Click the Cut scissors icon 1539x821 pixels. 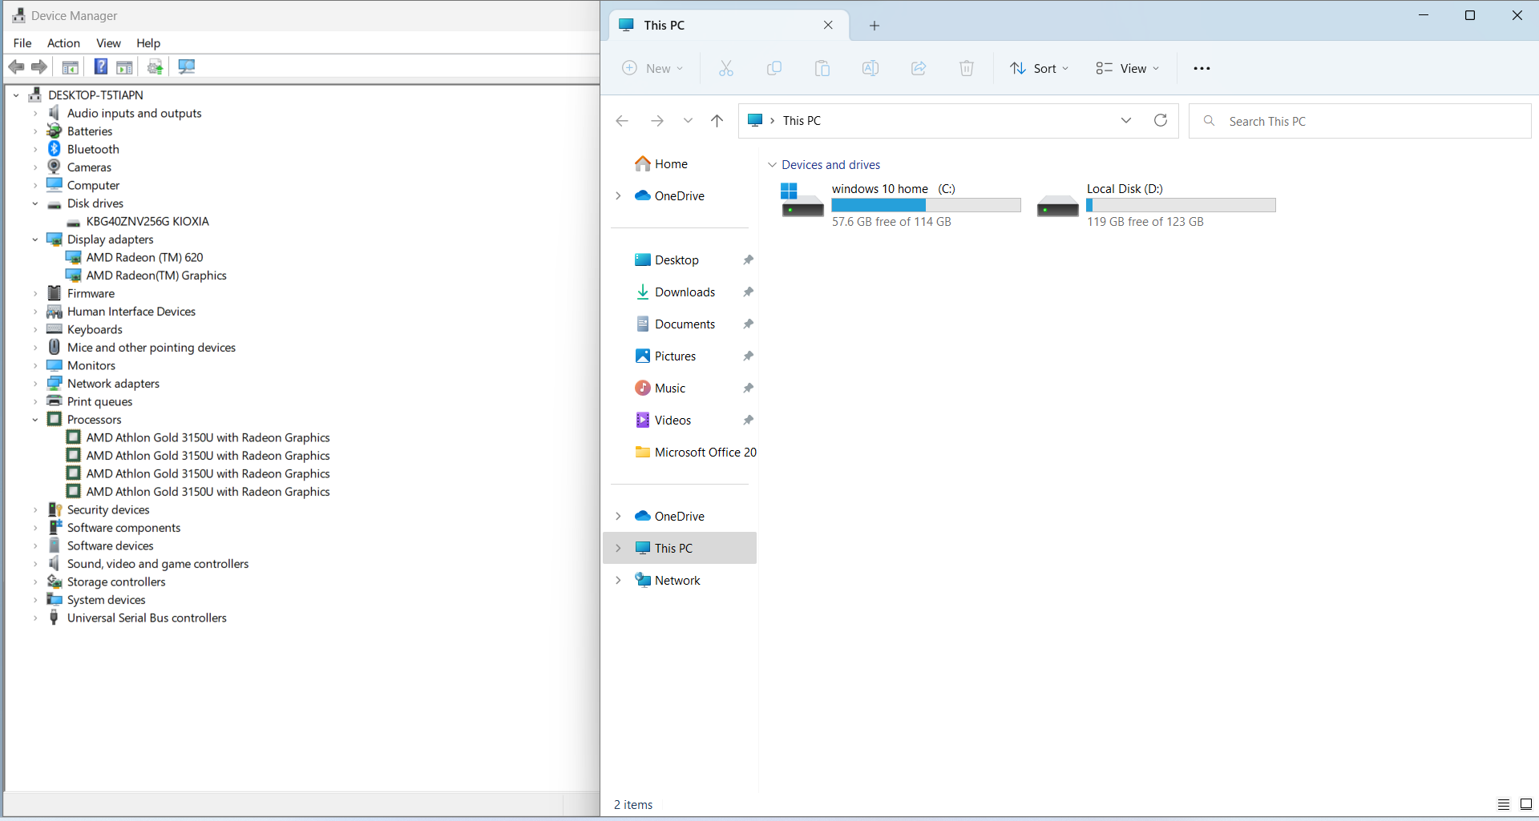click(726, 68)
